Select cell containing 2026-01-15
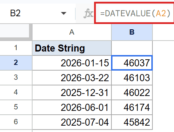The image size is (174, 132). click(72, 63)
